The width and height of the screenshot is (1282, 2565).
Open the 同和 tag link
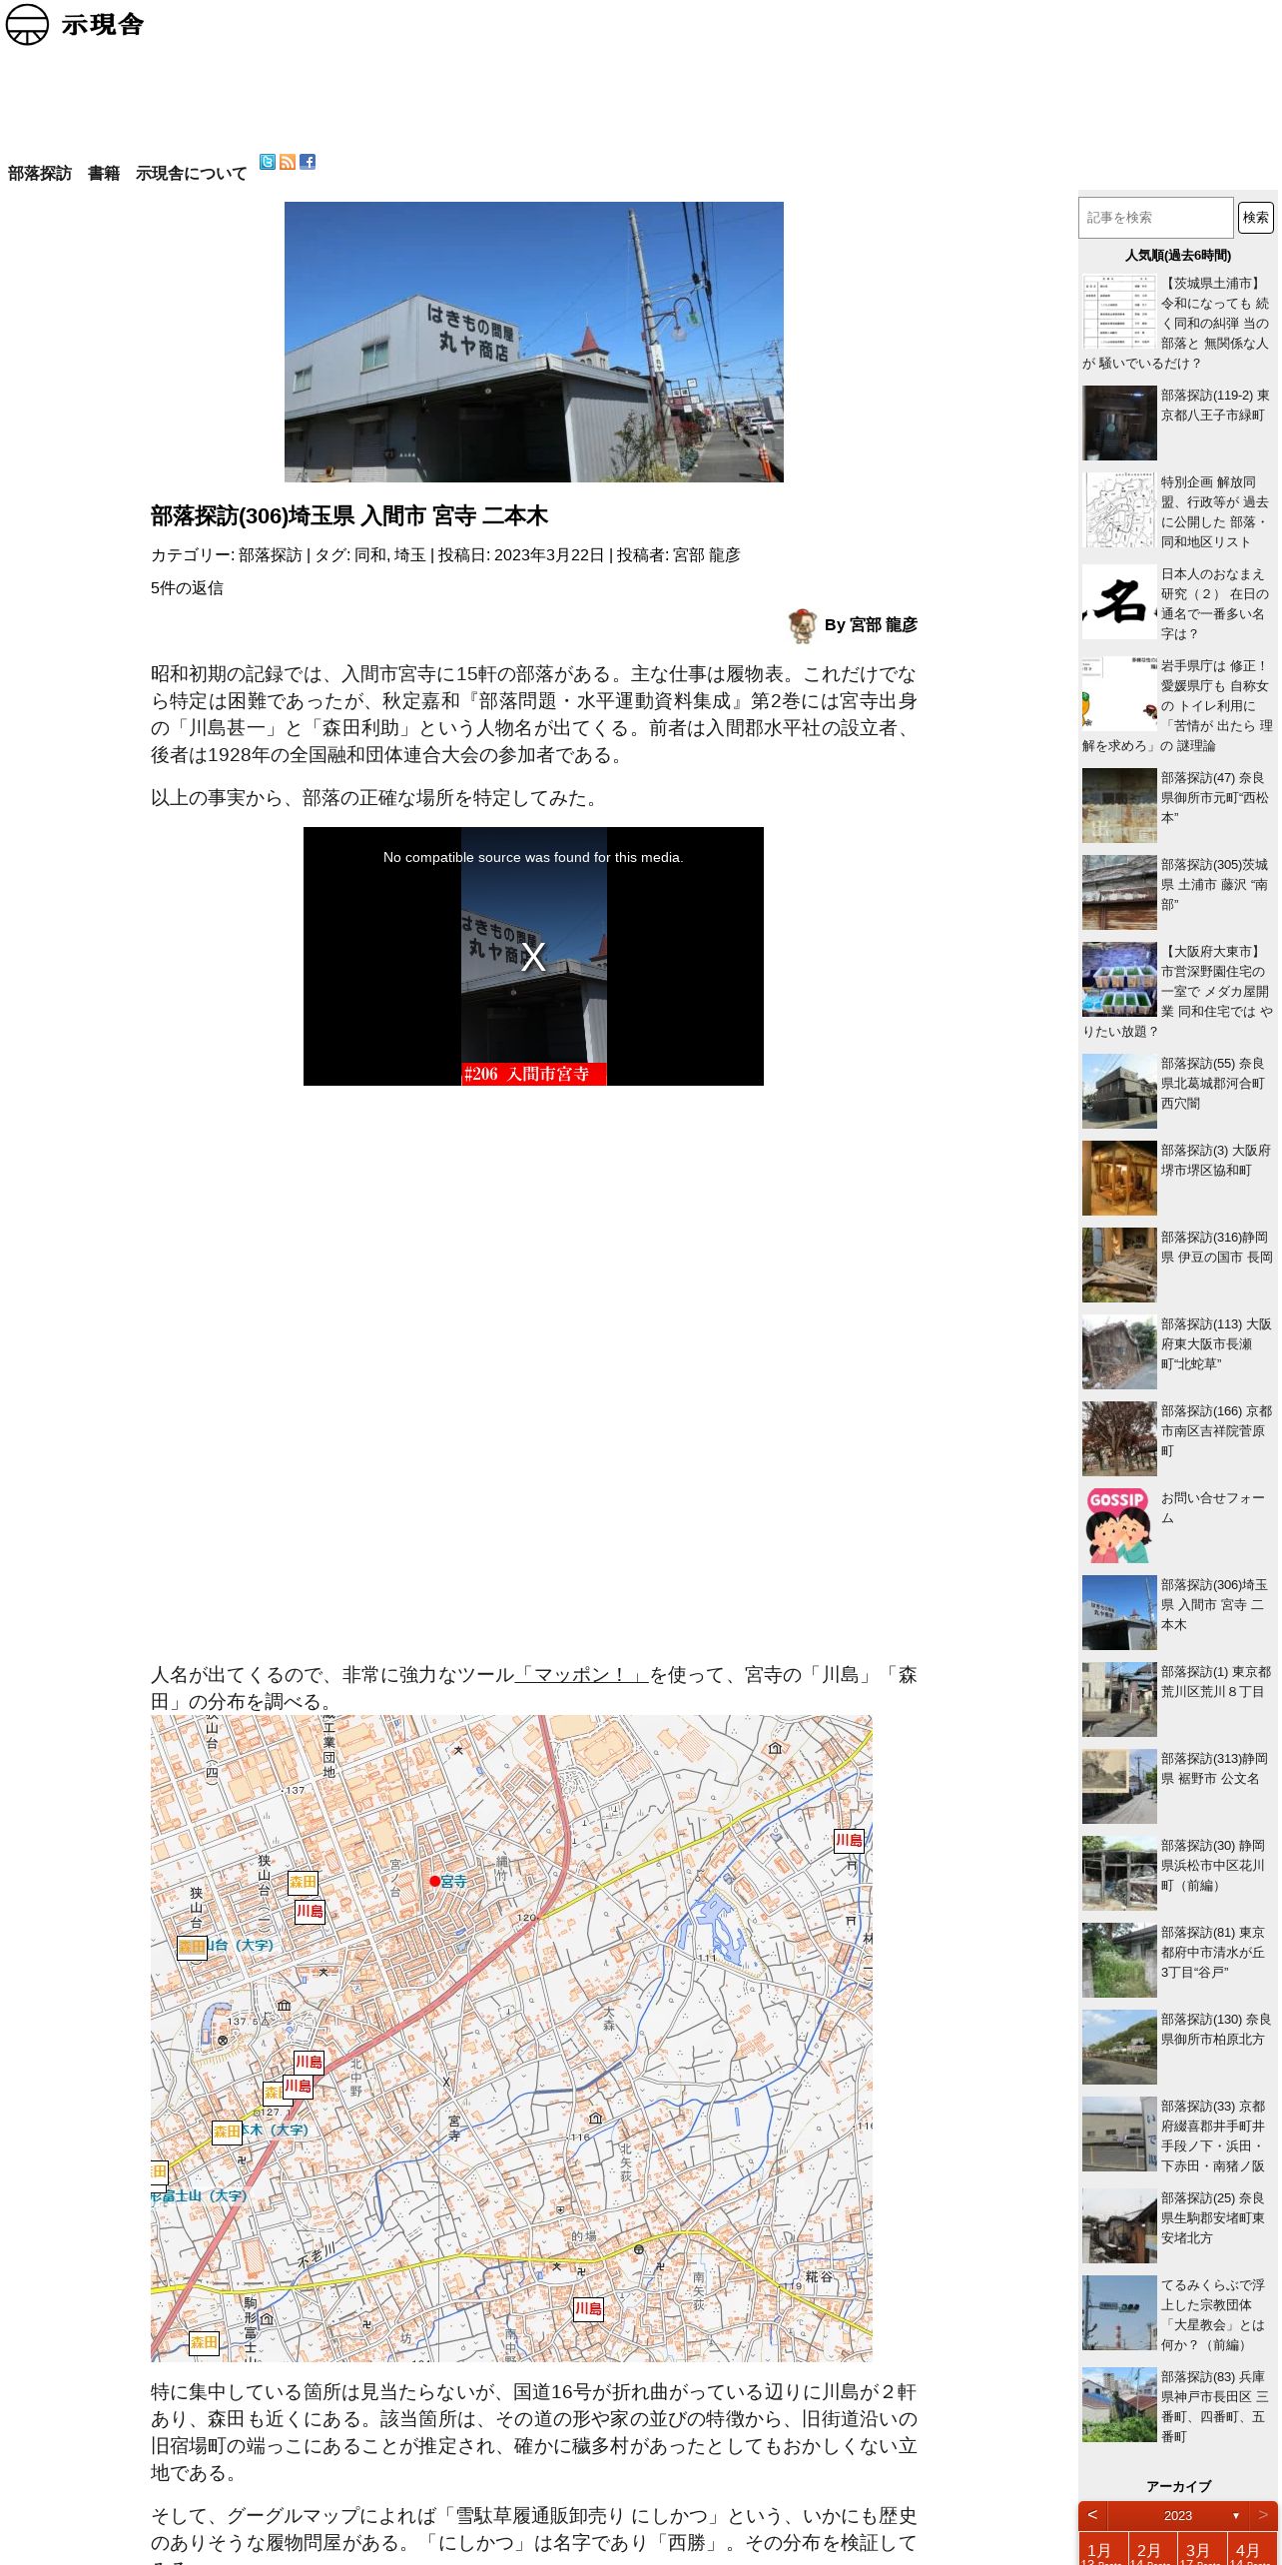pos(369,555)
